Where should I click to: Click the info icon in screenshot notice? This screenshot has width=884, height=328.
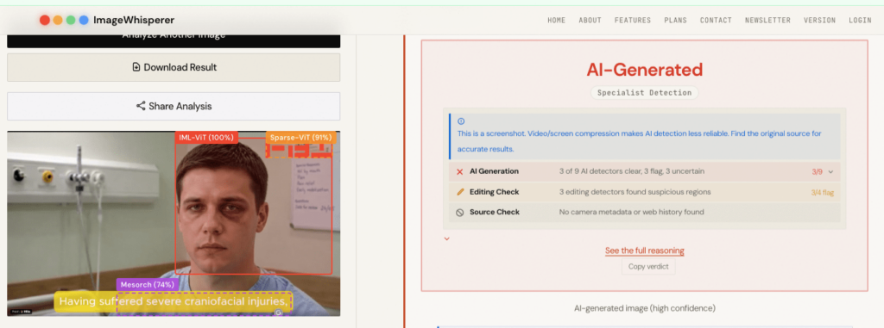pos(461,121)
